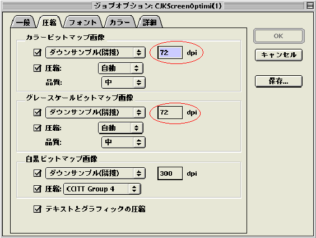The image size is (316, 238).
Task: Click the monochrome 300 dpi field
Action: 170,173
